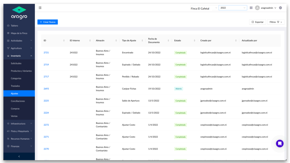The width and height of the screenshot is (290, 163).
Task: Open adjustment ID 2693
Action: [x=46, y=89]
